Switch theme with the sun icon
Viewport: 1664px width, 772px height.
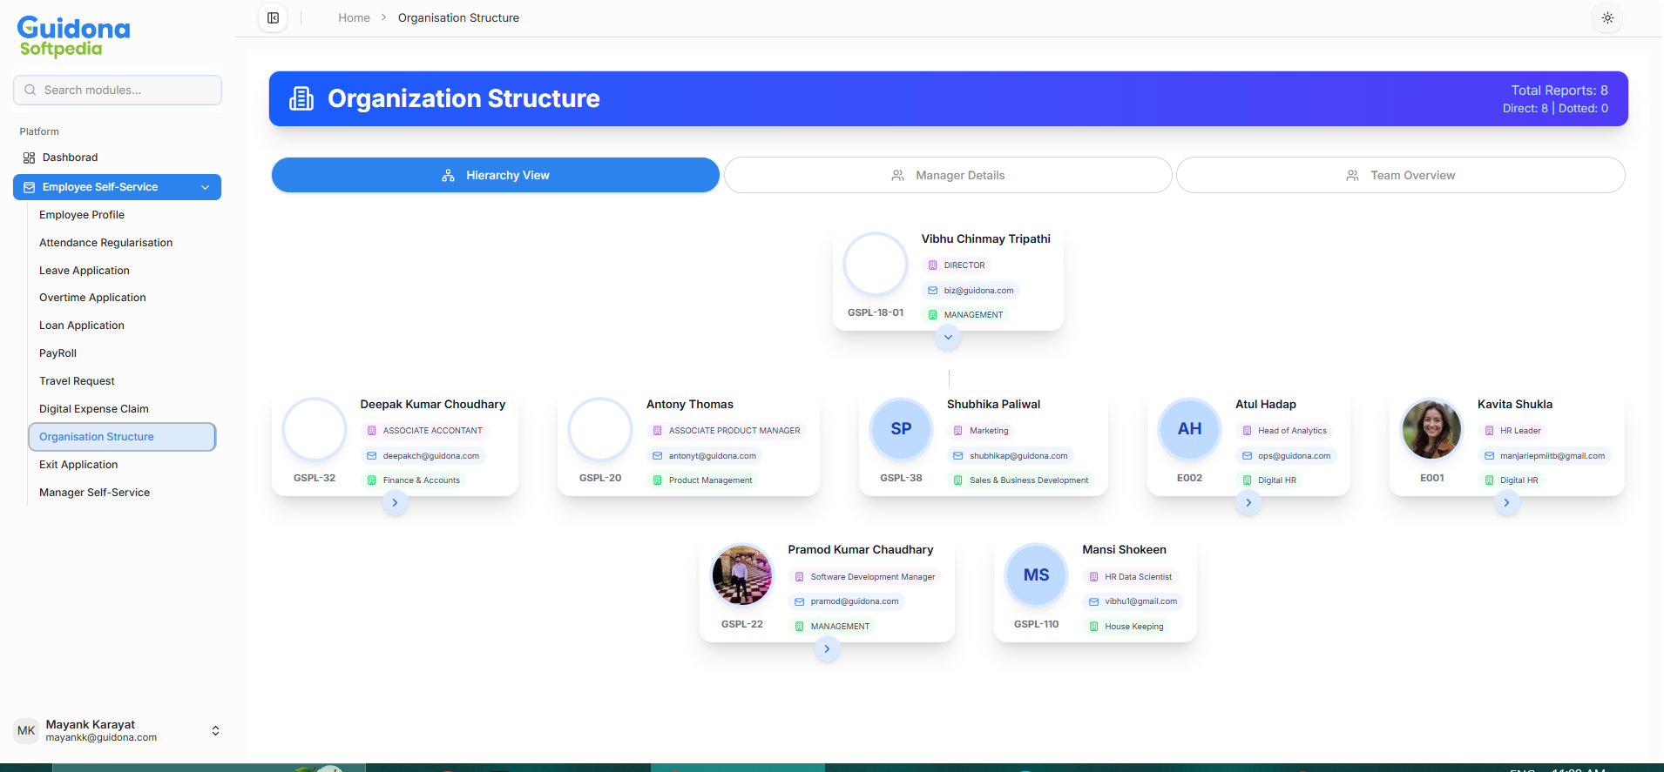click(x=1607, y=17)
